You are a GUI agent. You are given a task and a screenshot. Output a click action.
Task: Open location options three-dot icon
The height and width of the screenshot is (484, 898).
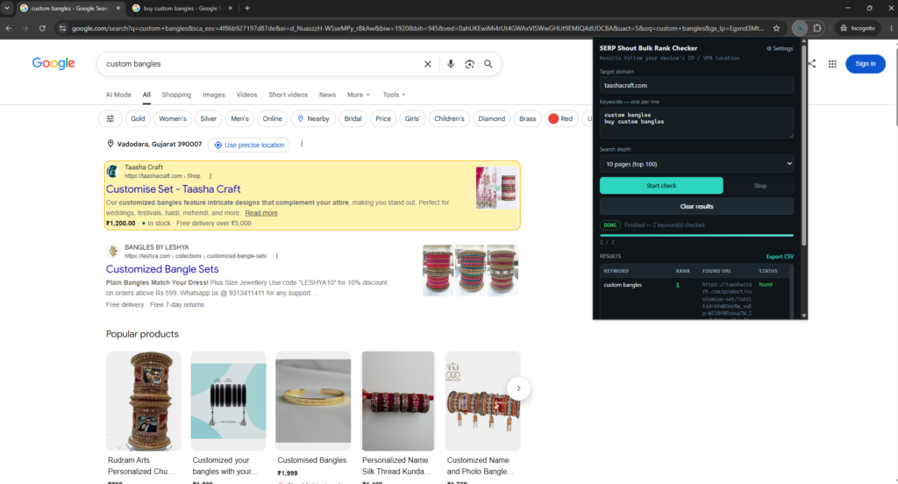pyautogui.click(x=302, y=145)
